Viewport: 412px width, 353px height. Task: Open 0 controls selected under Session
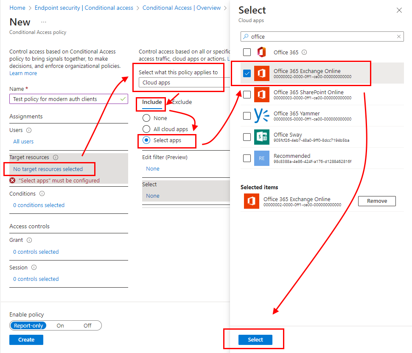(x=36, y=279)
